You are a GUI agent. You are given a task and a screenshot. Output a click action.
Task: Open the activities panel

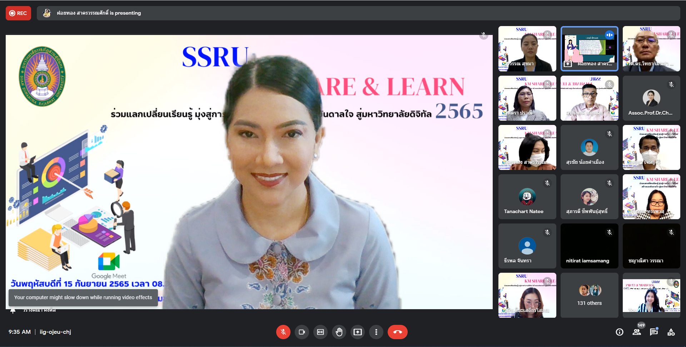coord(671,332)
